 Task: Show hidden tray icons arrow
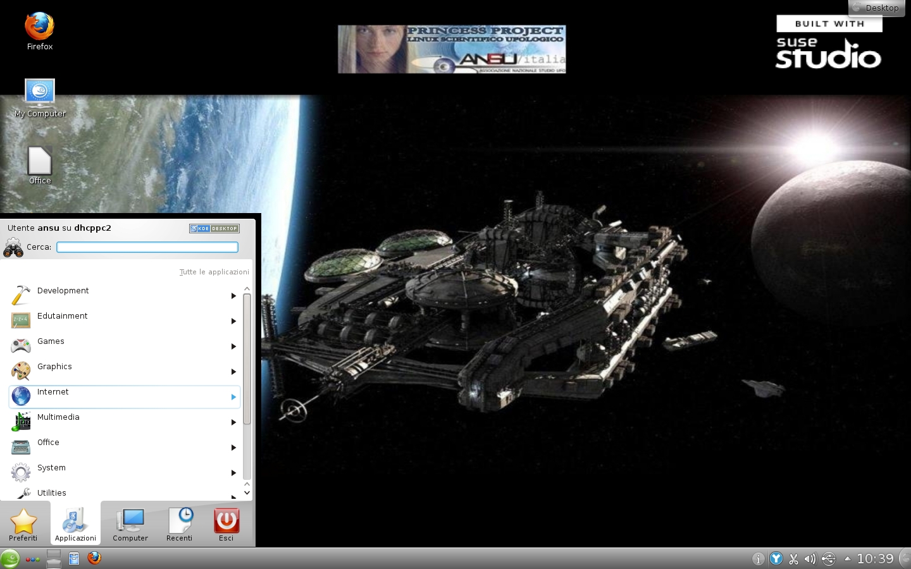pyautogui.click(x=847, y=559)
